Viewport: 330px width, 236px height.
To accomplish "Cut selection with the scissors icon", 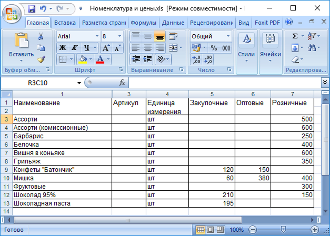I will coord(41,36).
